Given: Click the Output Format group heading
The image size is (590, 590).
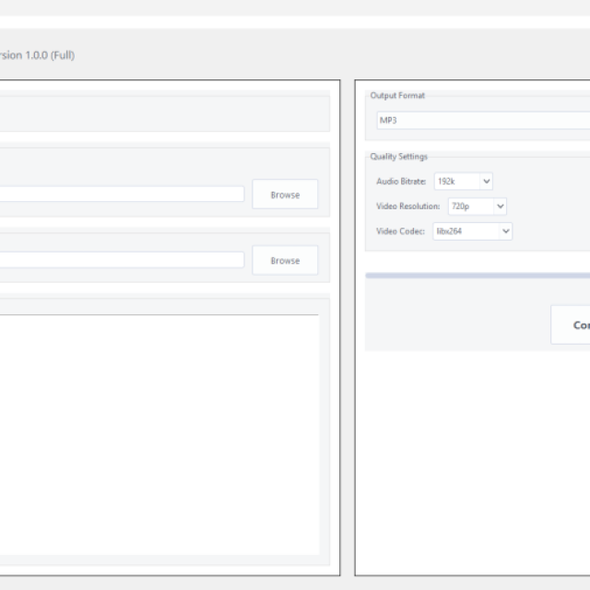Looking at the screenshot, I should click(x=397, y=96).
